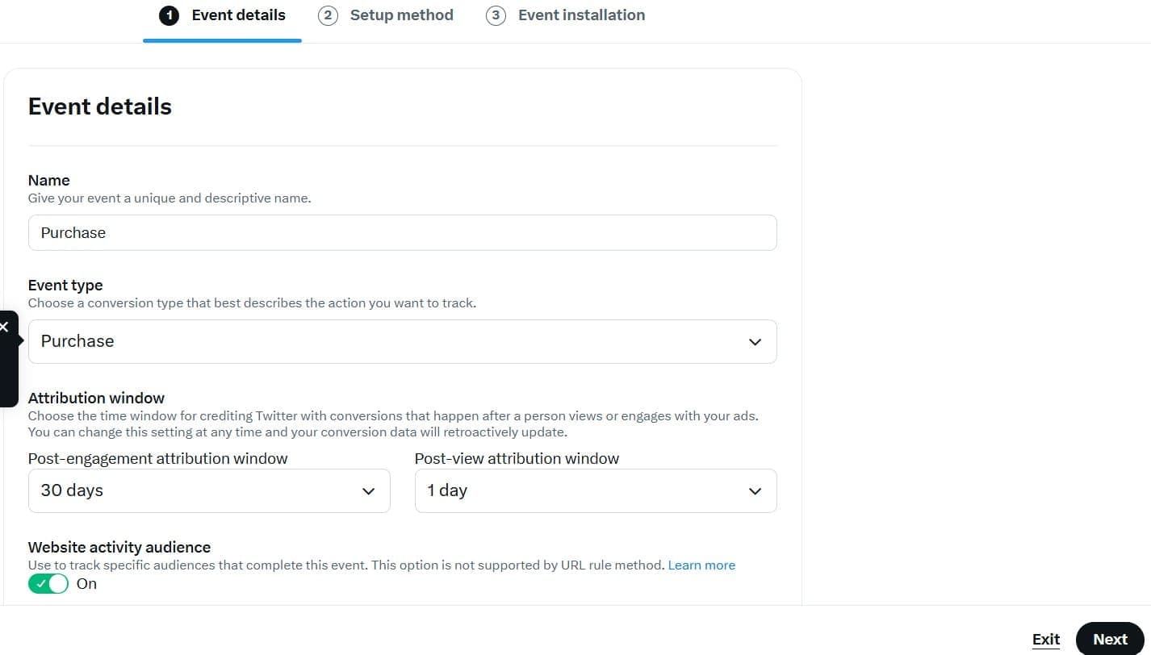
Task: Open the Learn more link
Action: 701,565
